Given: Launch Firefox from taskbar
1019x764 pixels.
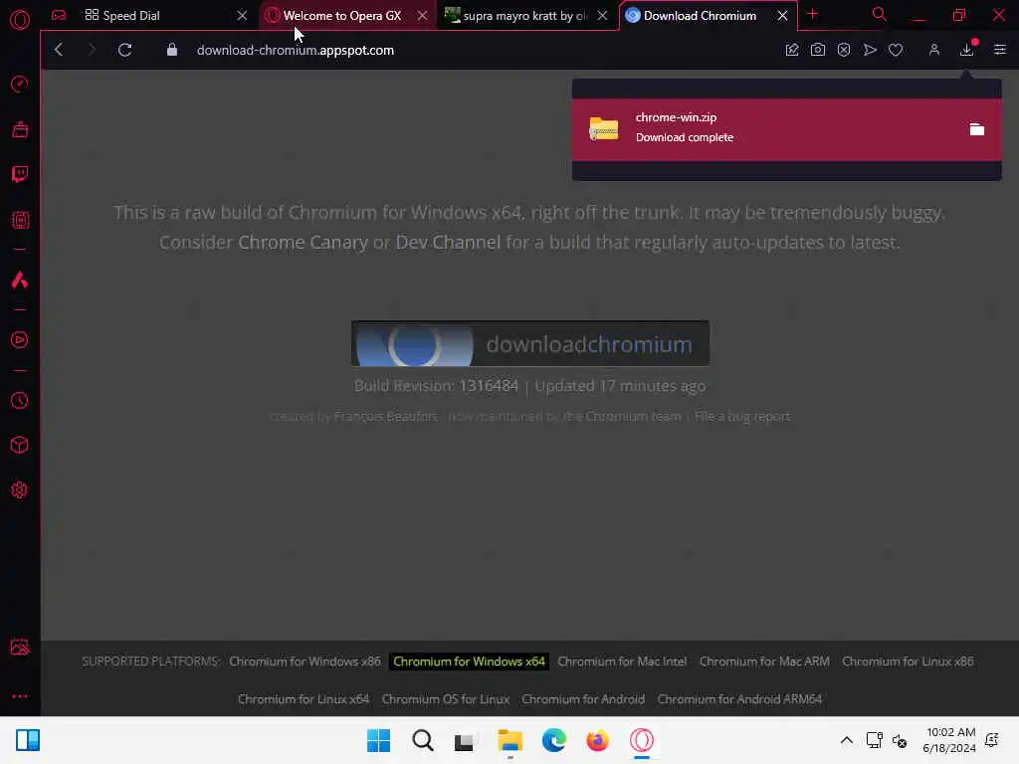Looking at the screenshot, I should [x=597, y=740].
